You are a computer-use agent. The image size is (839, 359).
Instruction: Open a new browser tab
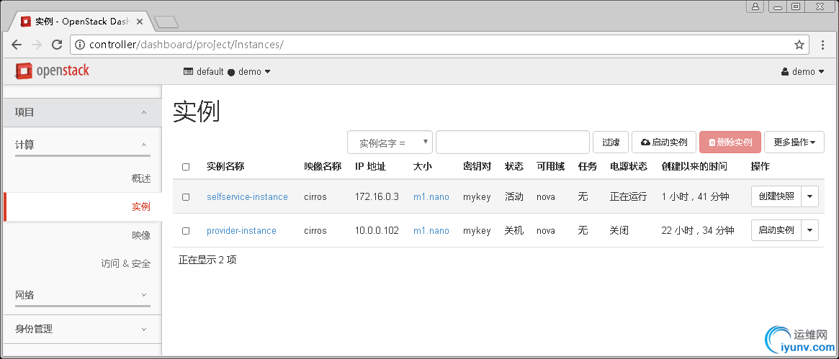click(x=166, y=22)
